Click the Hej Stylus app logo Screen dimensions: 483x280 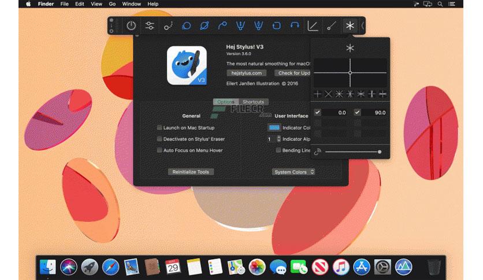[x=187, y=65]
